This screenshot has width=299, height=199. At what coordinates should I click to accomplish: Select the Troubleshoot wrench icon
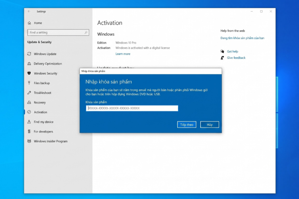[x=29, y=93]
